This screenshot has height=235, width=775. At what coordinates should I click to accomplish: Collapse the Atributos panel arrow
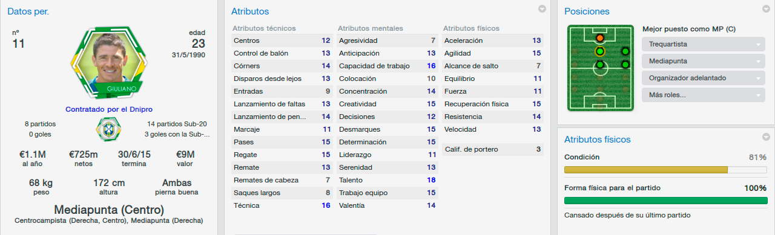542,9
